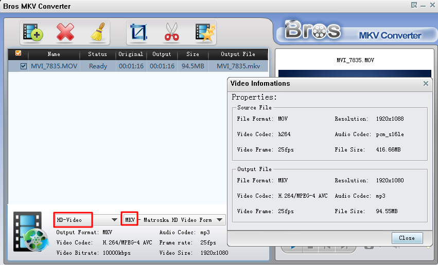Sort list by Name column header

pyautogui.click(x=54, y=54)
